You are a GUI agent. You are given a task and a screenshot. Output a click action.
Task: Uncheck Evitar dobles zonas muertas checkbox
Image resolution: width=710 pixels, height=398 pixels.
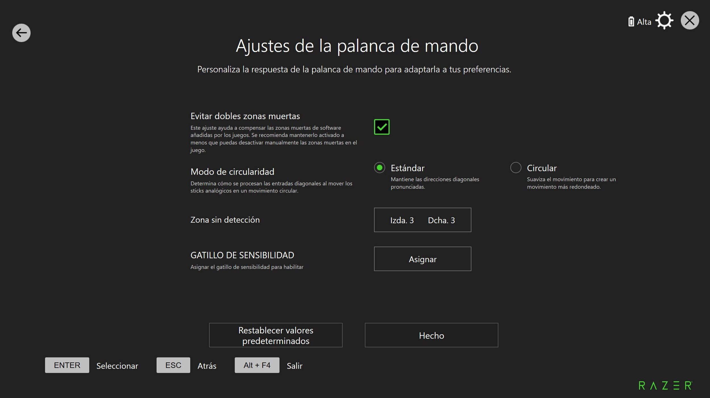(x=382, y=127)
